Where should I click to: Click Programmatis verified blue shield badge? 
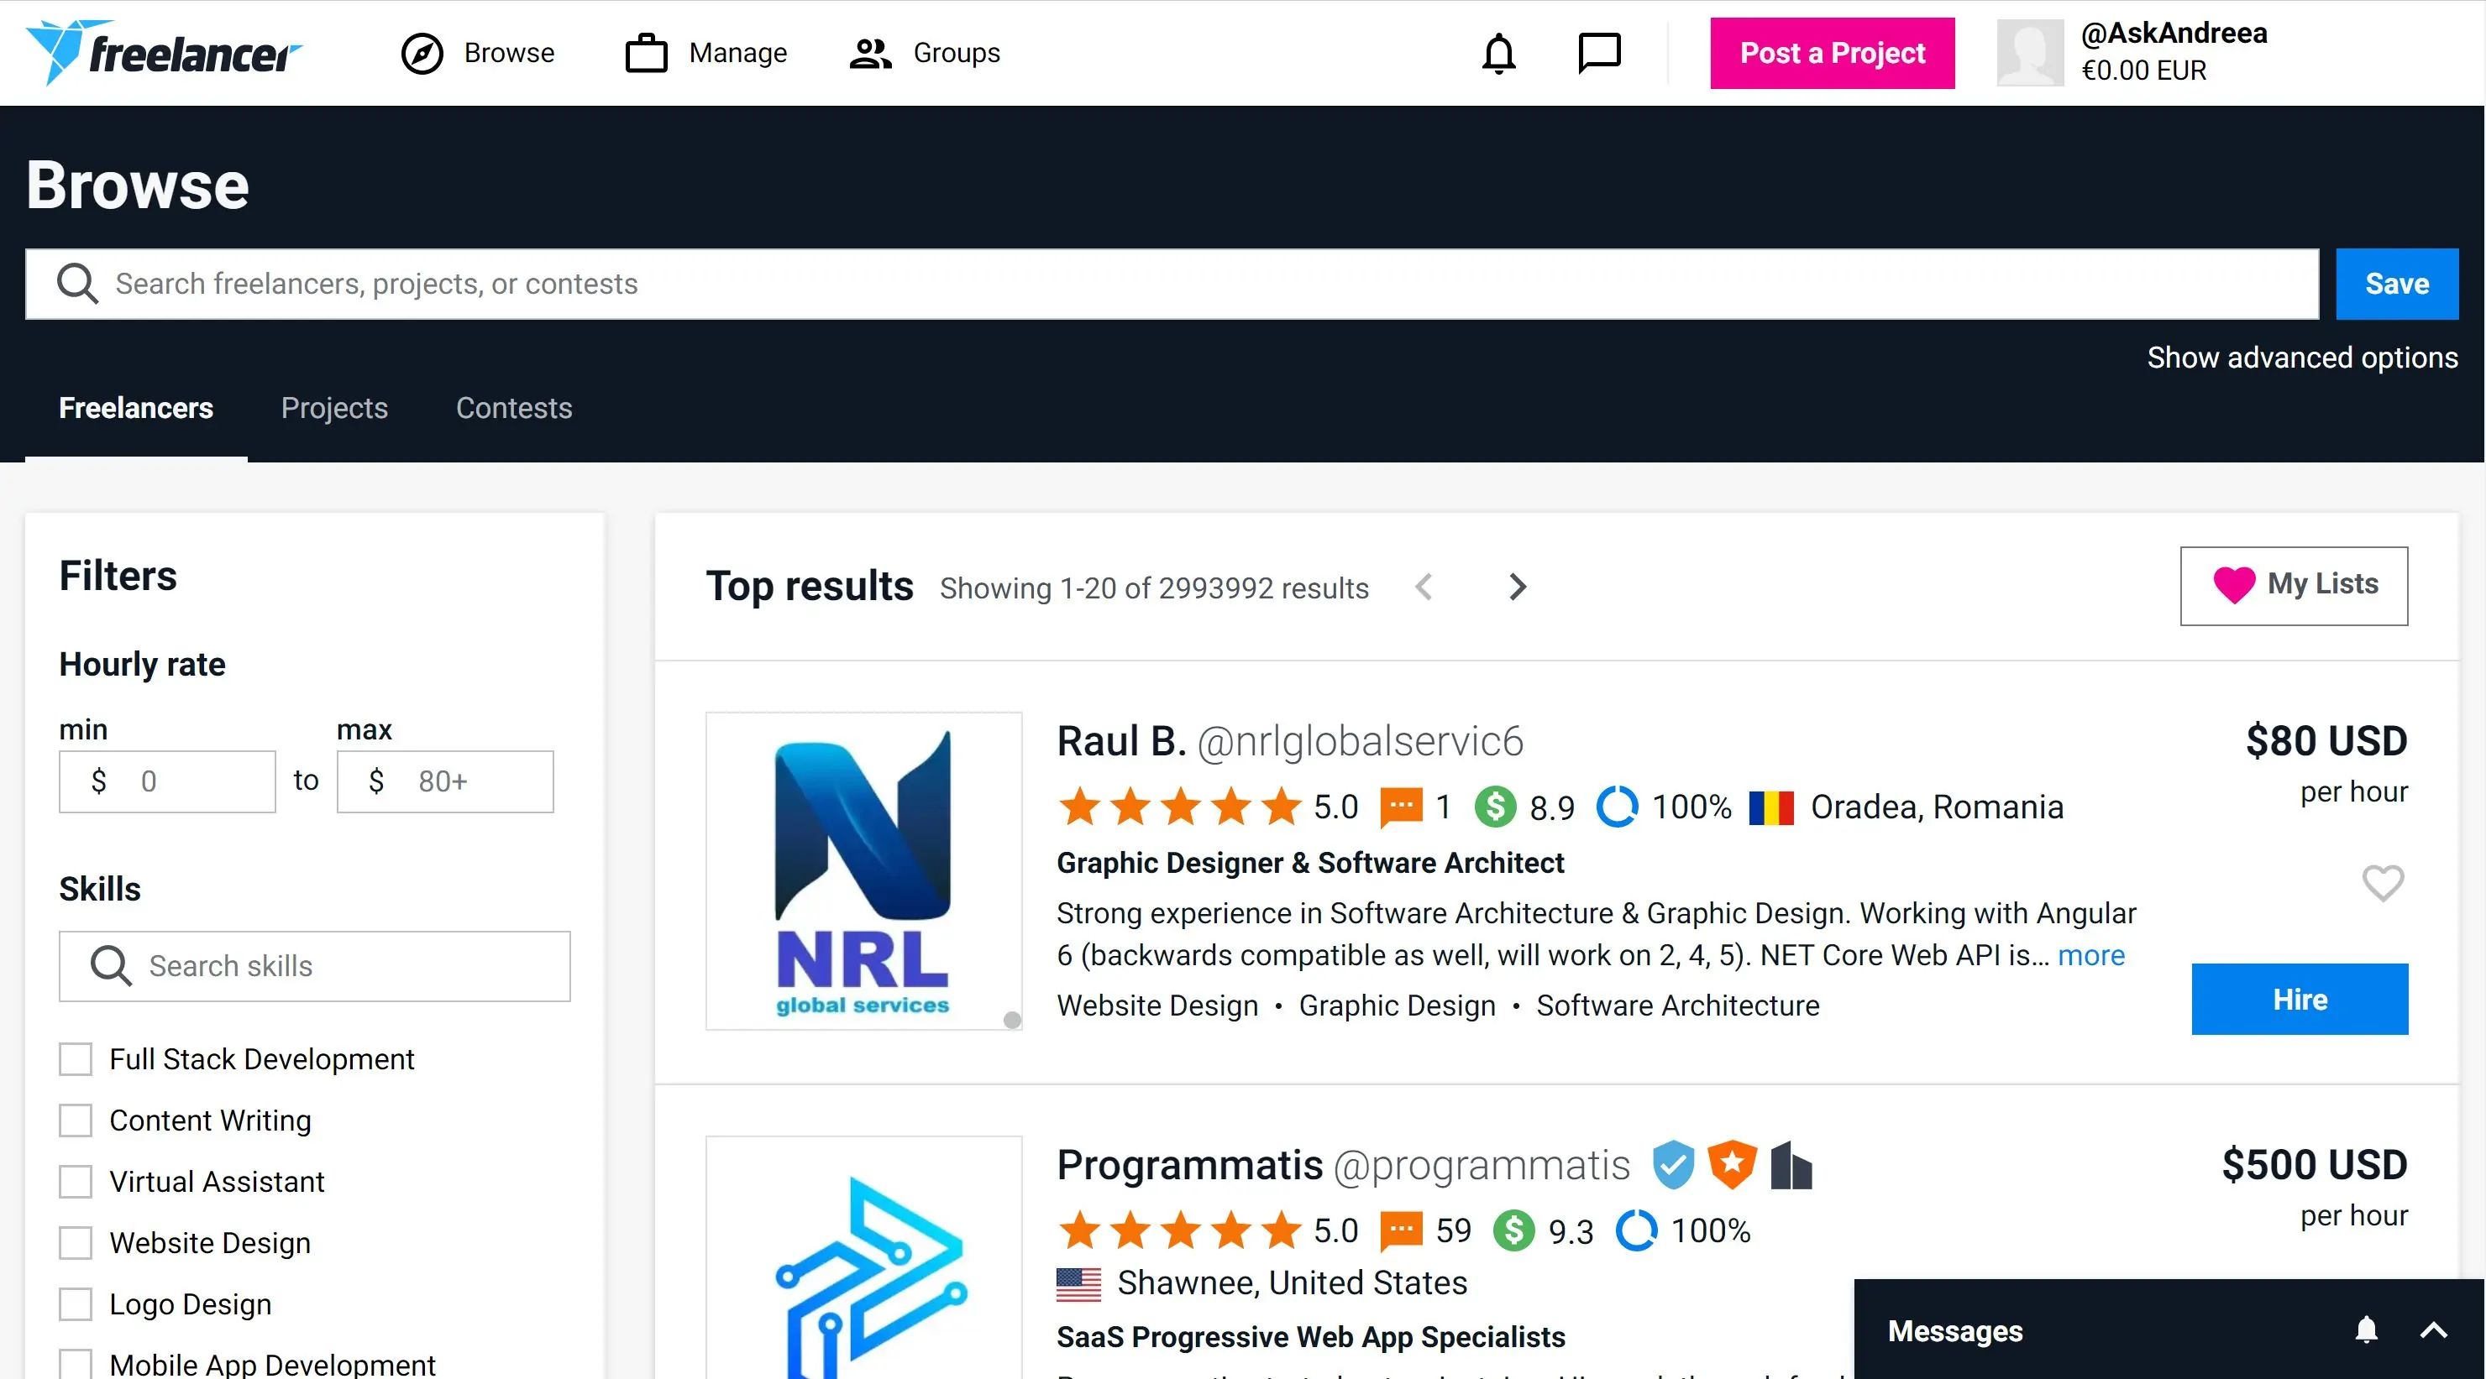[1672, 1165]
